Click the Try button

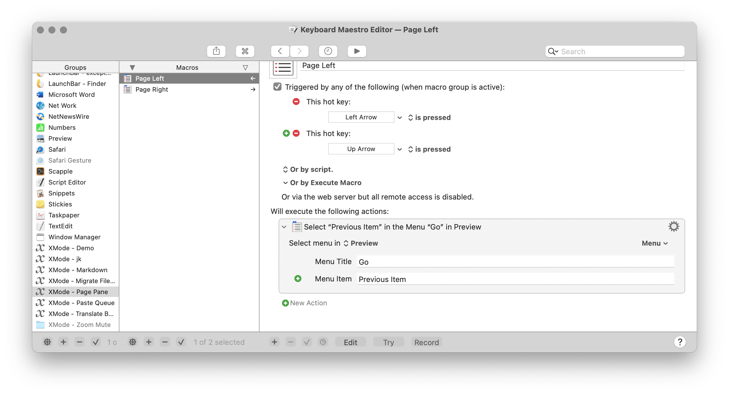coord(388,342)
